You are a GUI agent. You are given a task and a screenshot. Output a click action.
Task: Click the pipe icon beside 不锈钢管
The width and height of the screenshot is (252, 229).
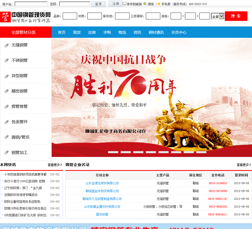(x=7, y=60)
